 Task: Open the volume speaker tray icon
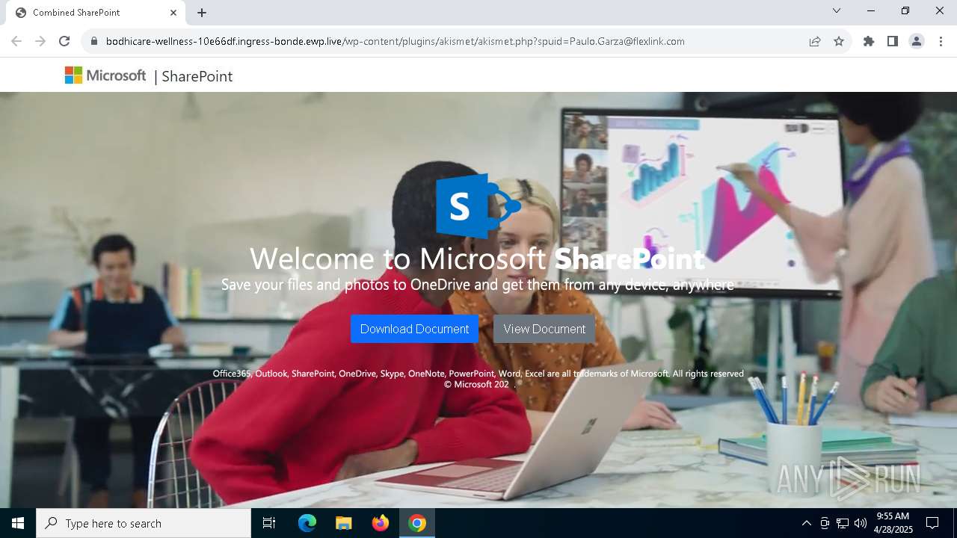[861, 523]
